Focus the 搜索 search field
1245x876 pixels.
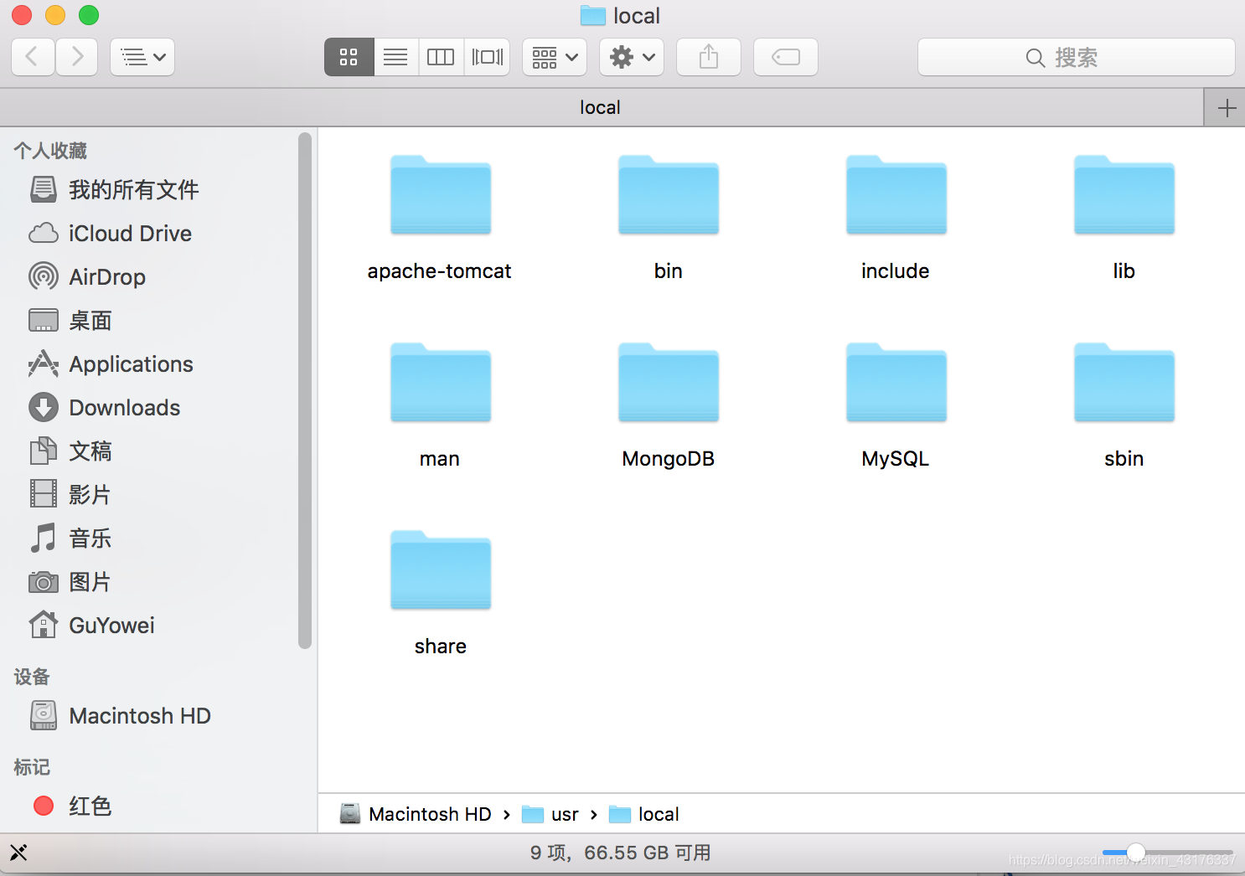(x=1077, y=57)
